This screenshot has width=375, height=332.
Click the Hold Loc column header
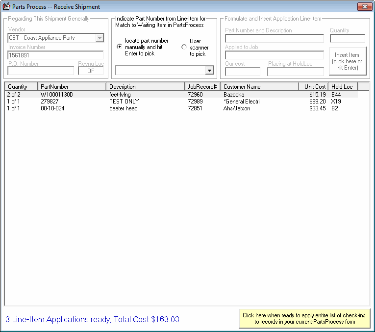(342, 87)
